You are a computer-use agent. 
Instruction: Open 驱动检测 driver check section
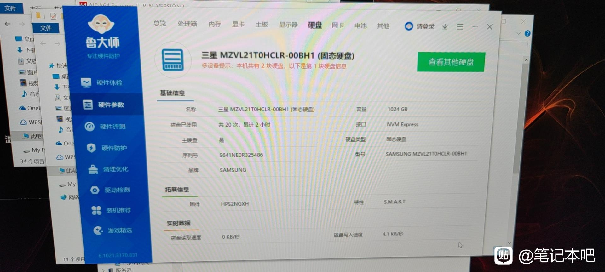pyautogui.click(x=110, y=190)
